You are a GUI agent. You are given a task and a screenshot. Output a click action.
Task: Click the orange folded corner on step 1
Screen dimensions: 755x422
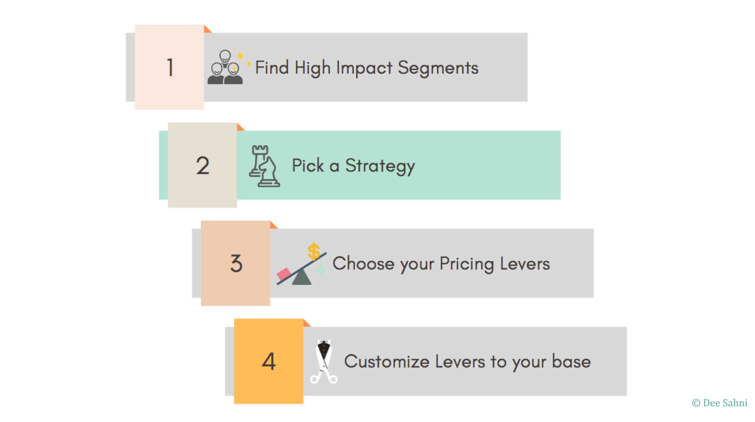(207, 29)
